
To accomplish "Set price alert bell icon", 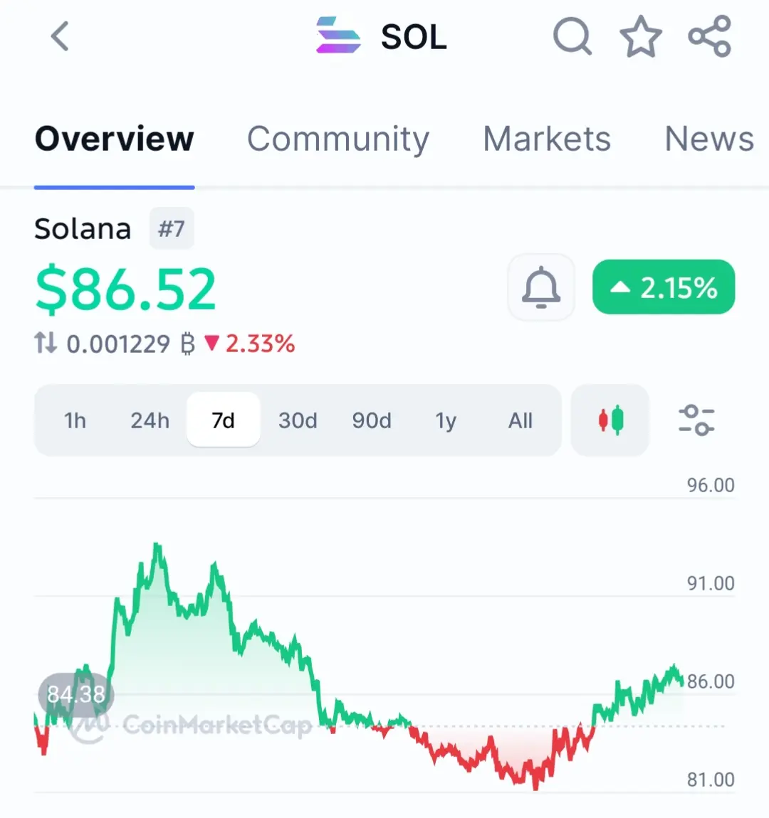I will 541,287.
